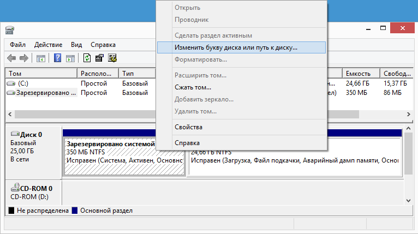Toggle the console tree pane icon
Screen dimensions: 418x234
(40, 58)
